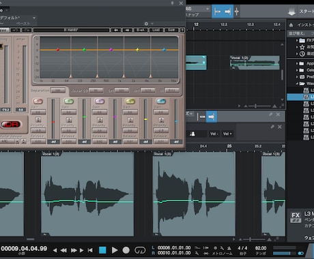Viewport: 314px width, 259px height.
Task: Detach the editor panel
Action: click(x=270, y=115)
